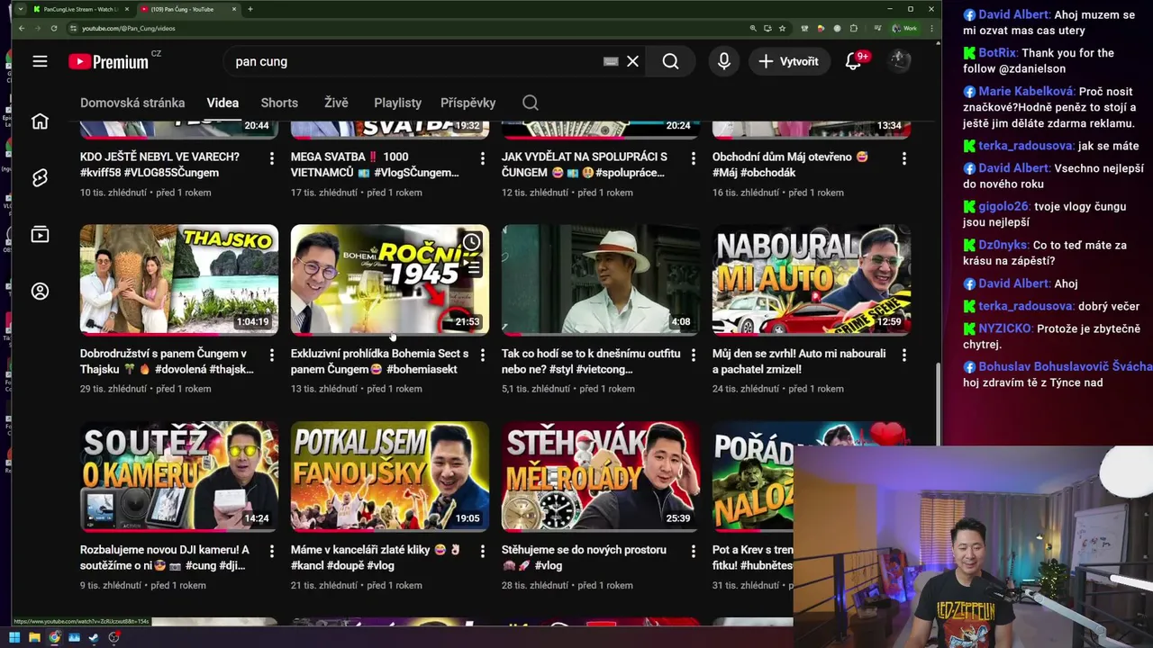Select the Videa channel tab

pos(222,103)
